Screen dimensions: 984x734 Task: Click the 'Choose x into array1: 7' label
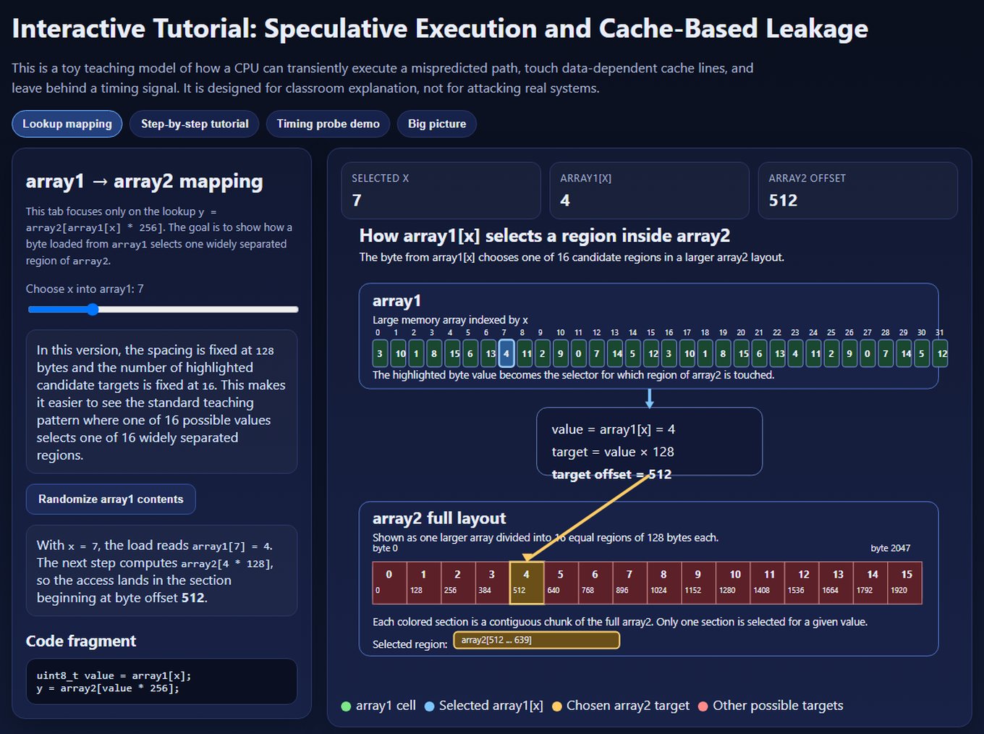(85, 289)
